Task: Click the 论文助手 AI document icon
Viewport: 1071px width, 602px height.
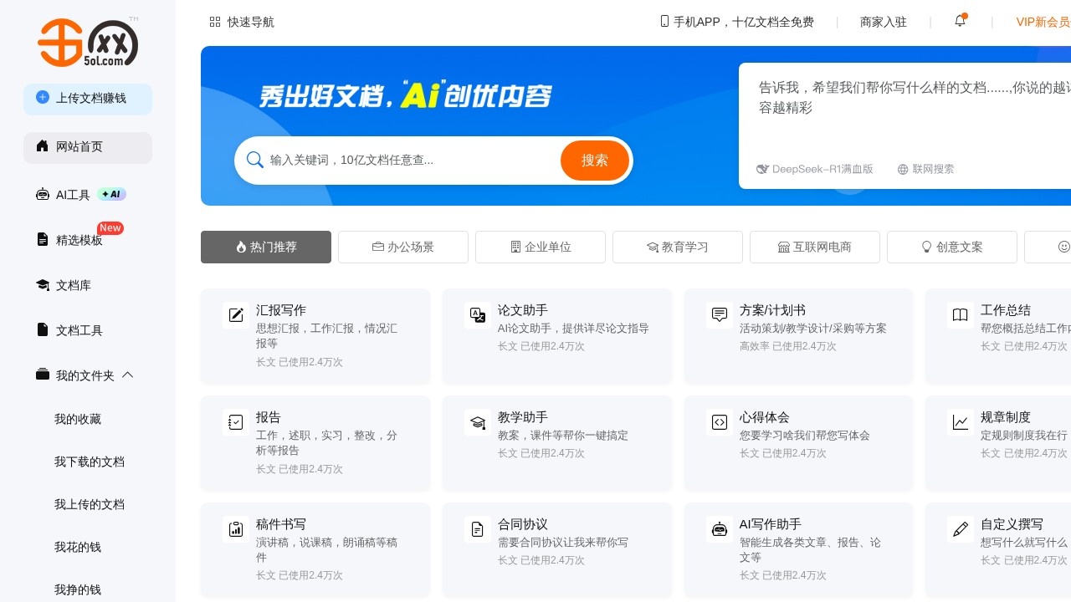Action: point(478,315)
